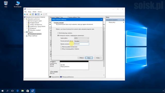The image size is (165, 93).
Task: Open the Akcja menu
Action: coord(30,12)
